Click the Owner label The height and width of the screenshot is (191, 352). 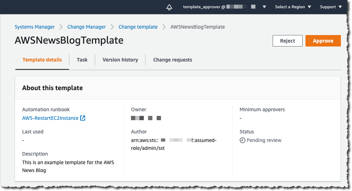pos(138,109)
